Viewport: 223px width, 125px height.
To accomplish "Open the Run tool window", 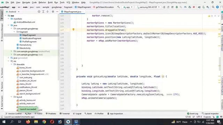I will coord(28,114).
